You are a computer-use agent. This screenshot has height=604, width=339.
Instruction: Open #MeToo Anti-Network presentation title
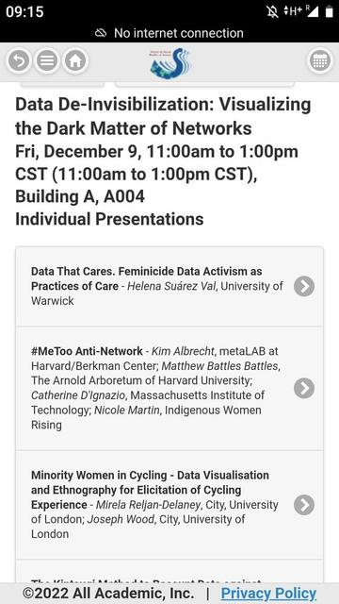pos(87,351)
